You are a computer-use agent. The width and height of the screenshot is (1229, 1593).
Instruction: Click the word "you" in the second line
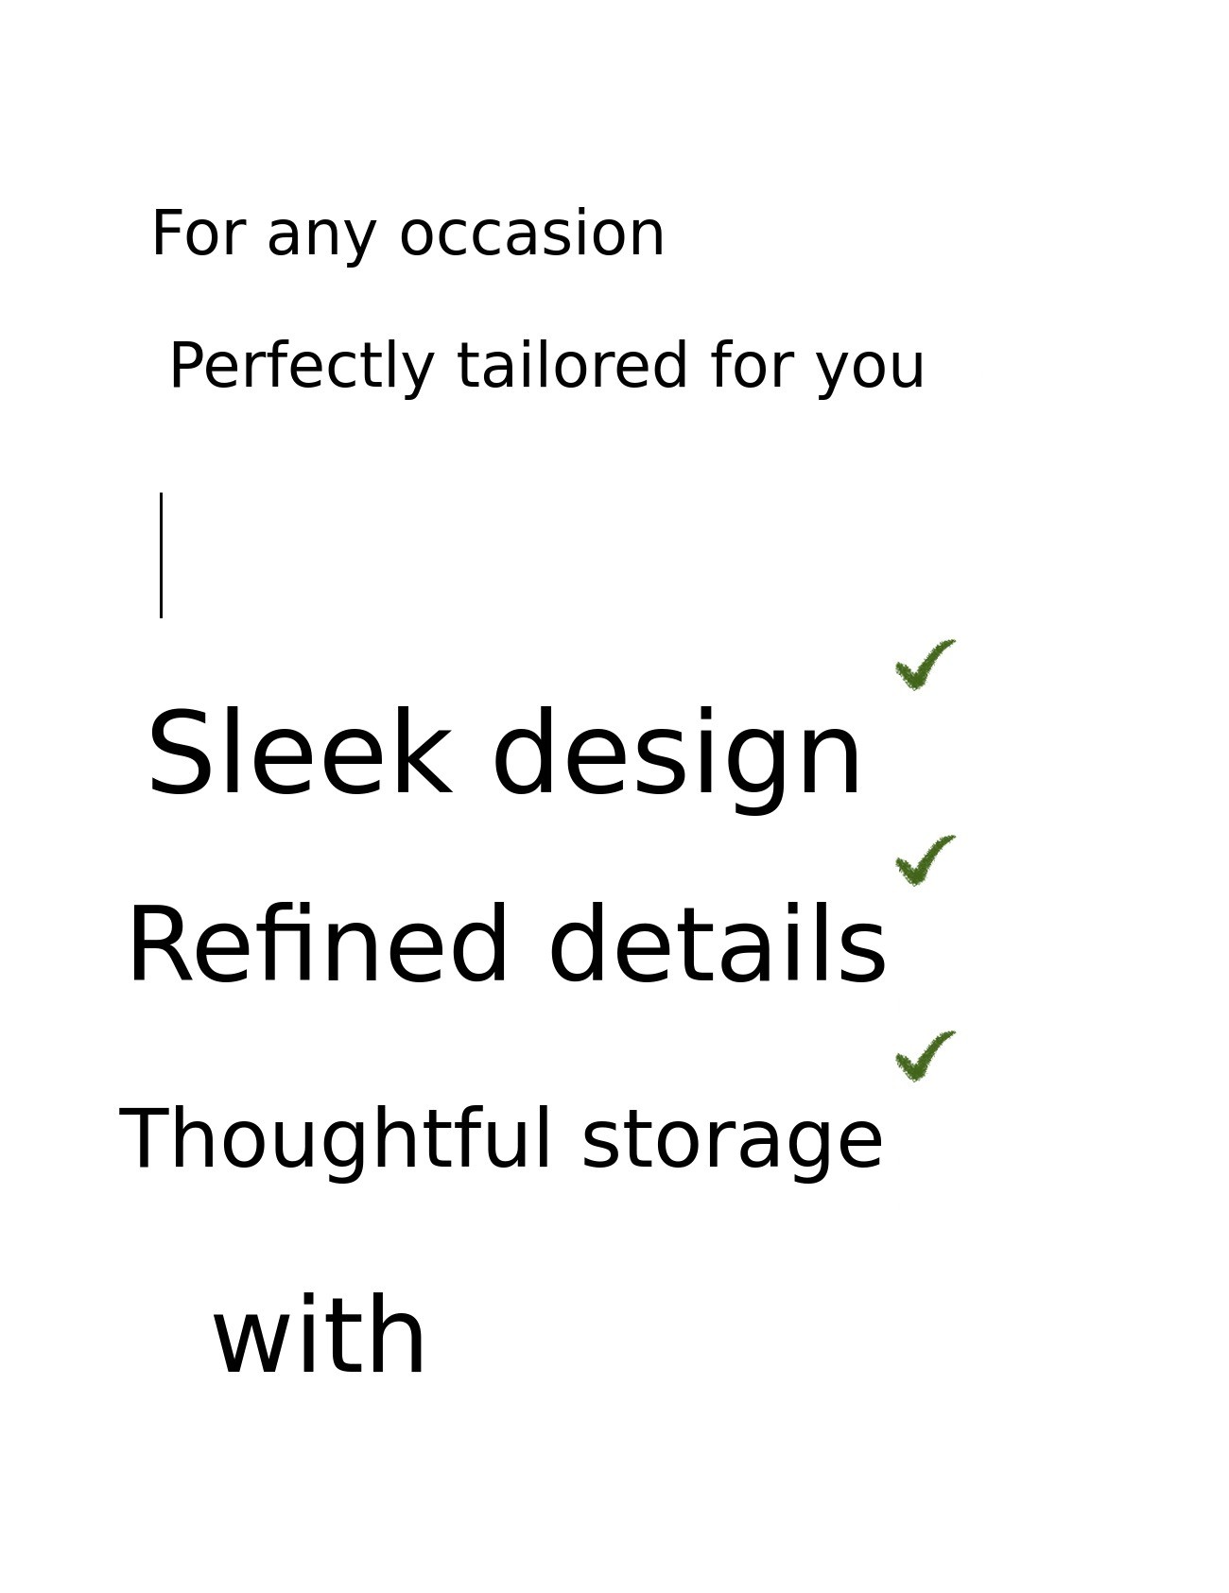870,369
